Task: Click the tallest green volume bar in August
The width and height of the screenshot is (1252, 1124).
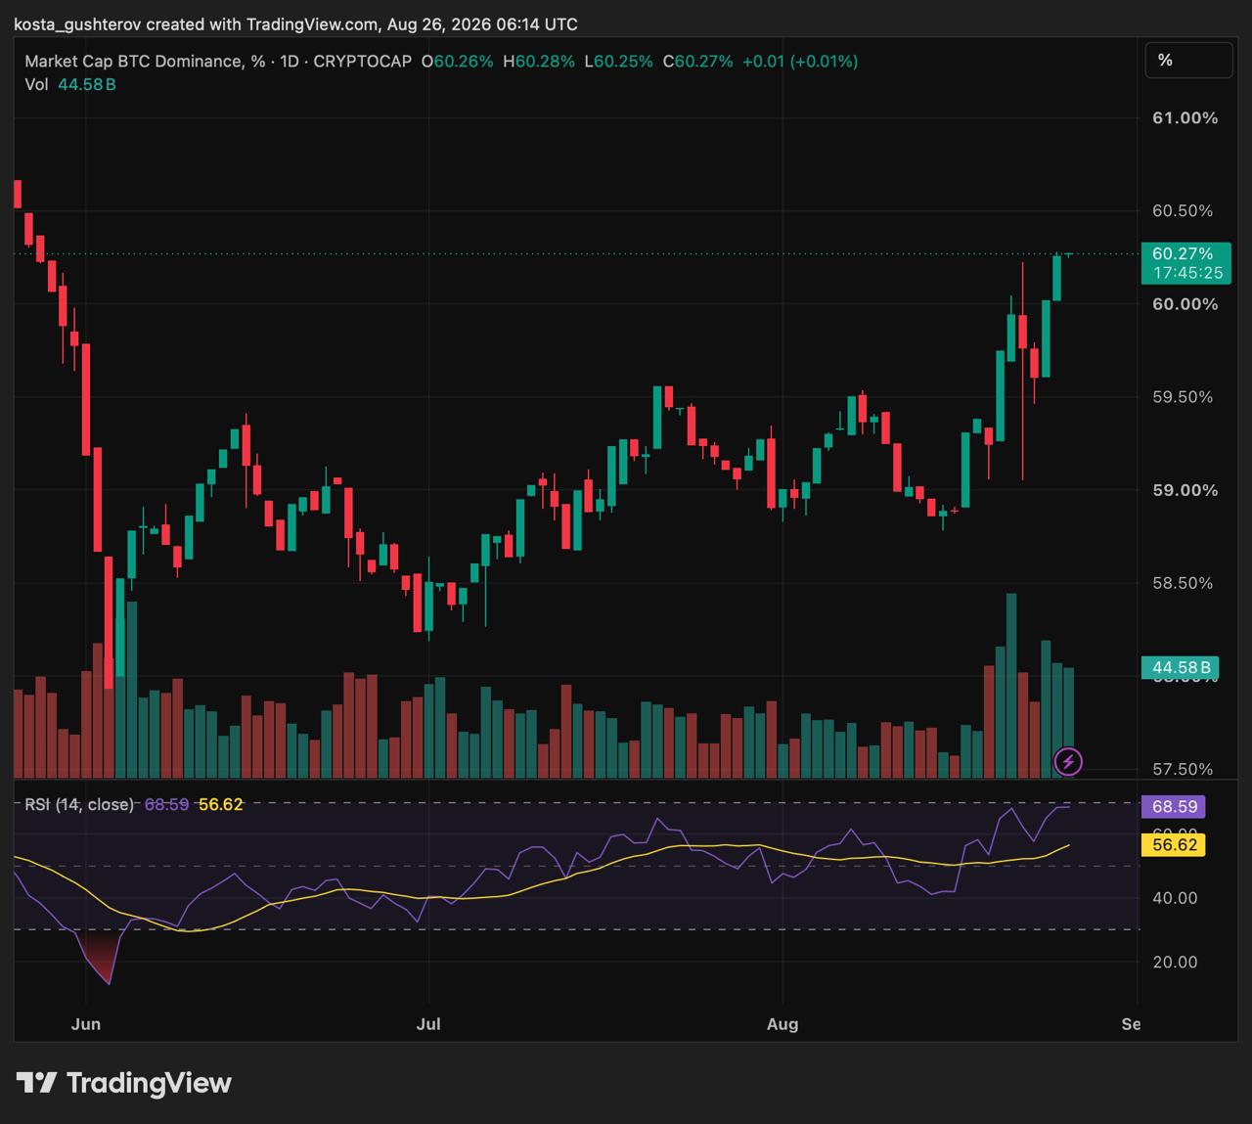Action: (x=1011, y=686)
